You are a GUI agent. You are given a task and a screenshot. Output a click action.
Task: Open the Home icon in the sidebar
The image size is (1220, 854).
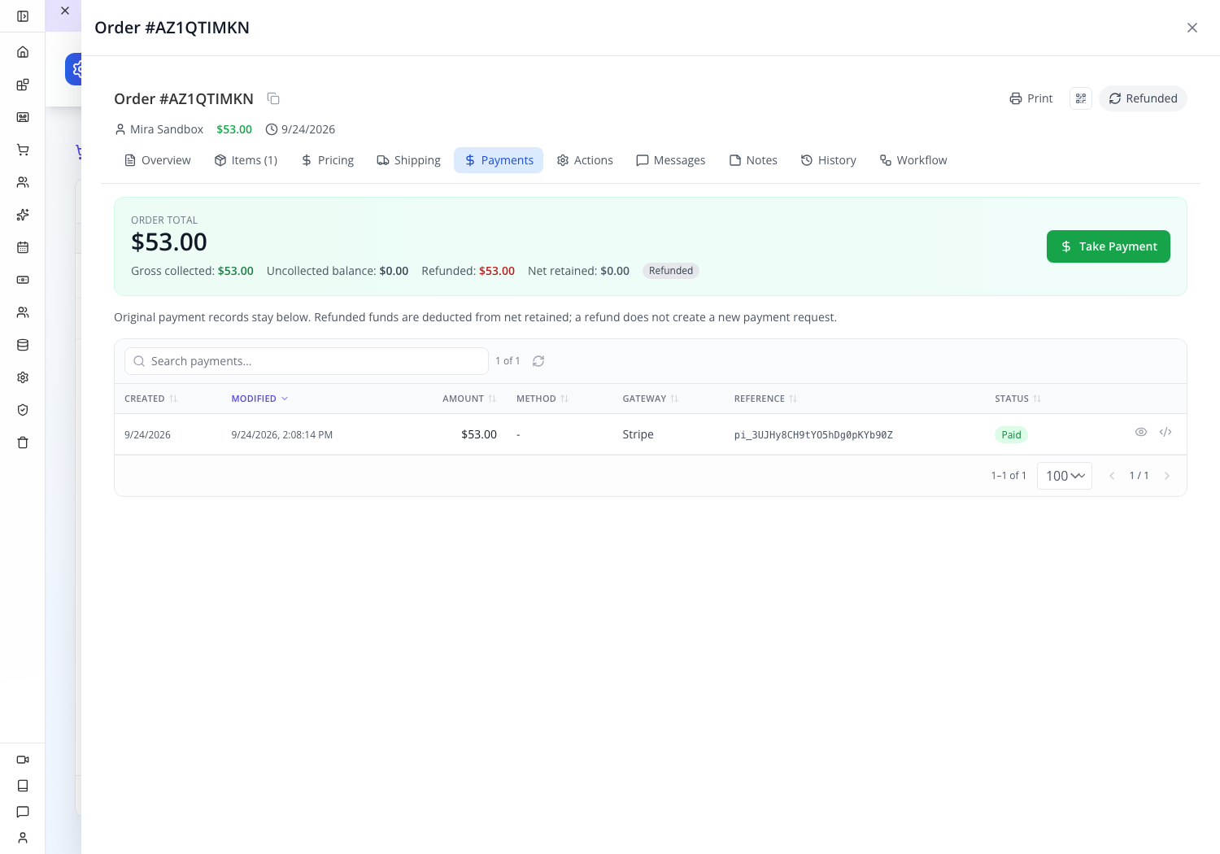pyautogui.click(x=23, y=52)
